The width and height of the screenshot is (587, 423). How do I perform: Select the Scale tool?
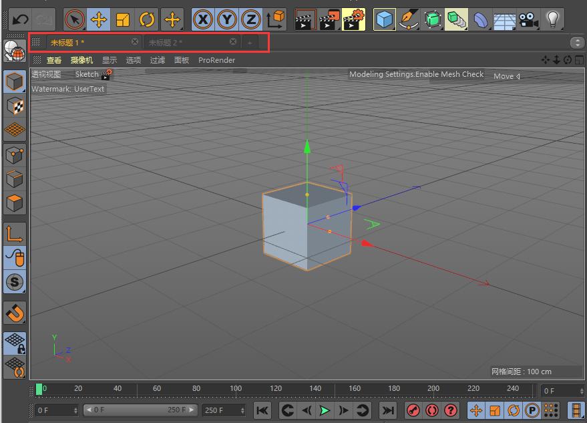[123, 19]
